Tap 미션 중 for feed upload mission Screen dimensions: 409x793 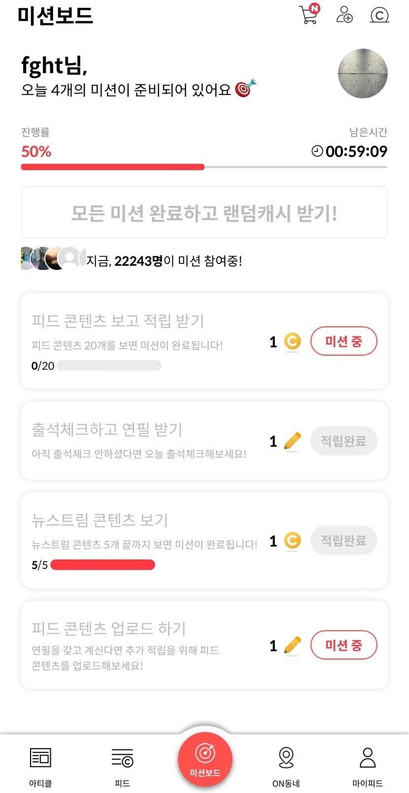coord(343,645)
